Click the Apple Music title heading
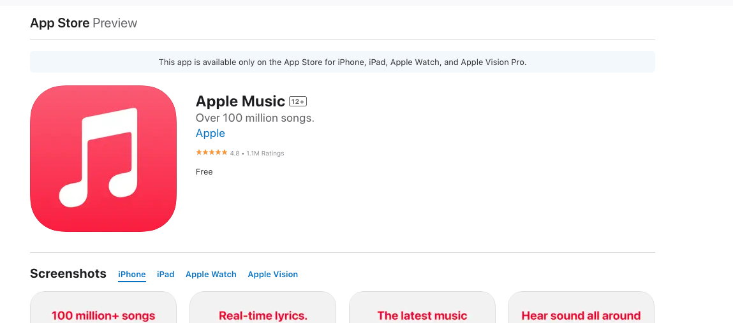This screenshot has height=323, width=733. pyautogui.click(x=241, y=101)
